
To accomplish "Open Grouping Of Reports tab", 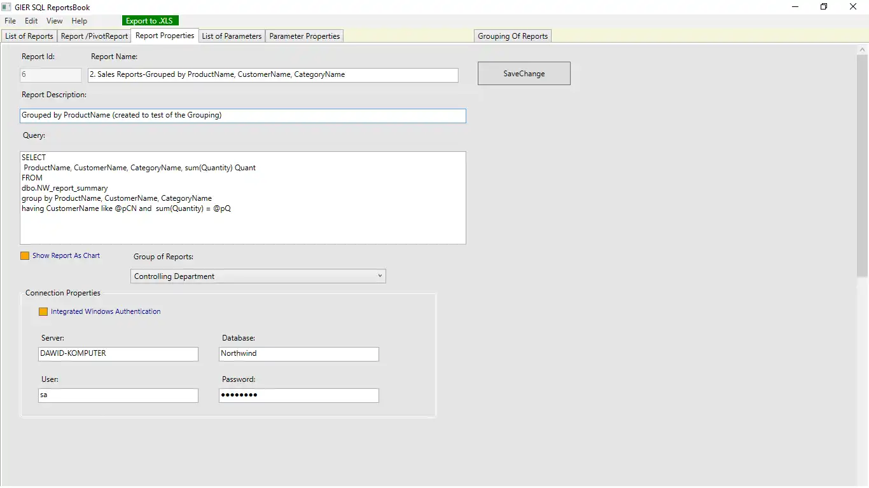I will (x=513, y=36).
